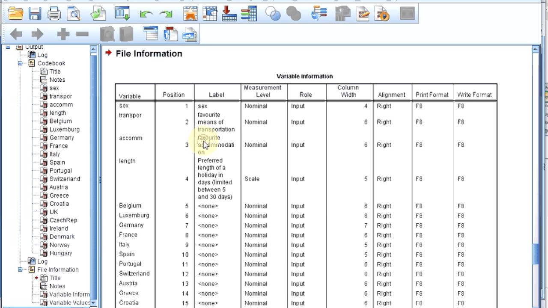Select Notes item under Codebook
The image size is (548, 308).
pos(57,80)
